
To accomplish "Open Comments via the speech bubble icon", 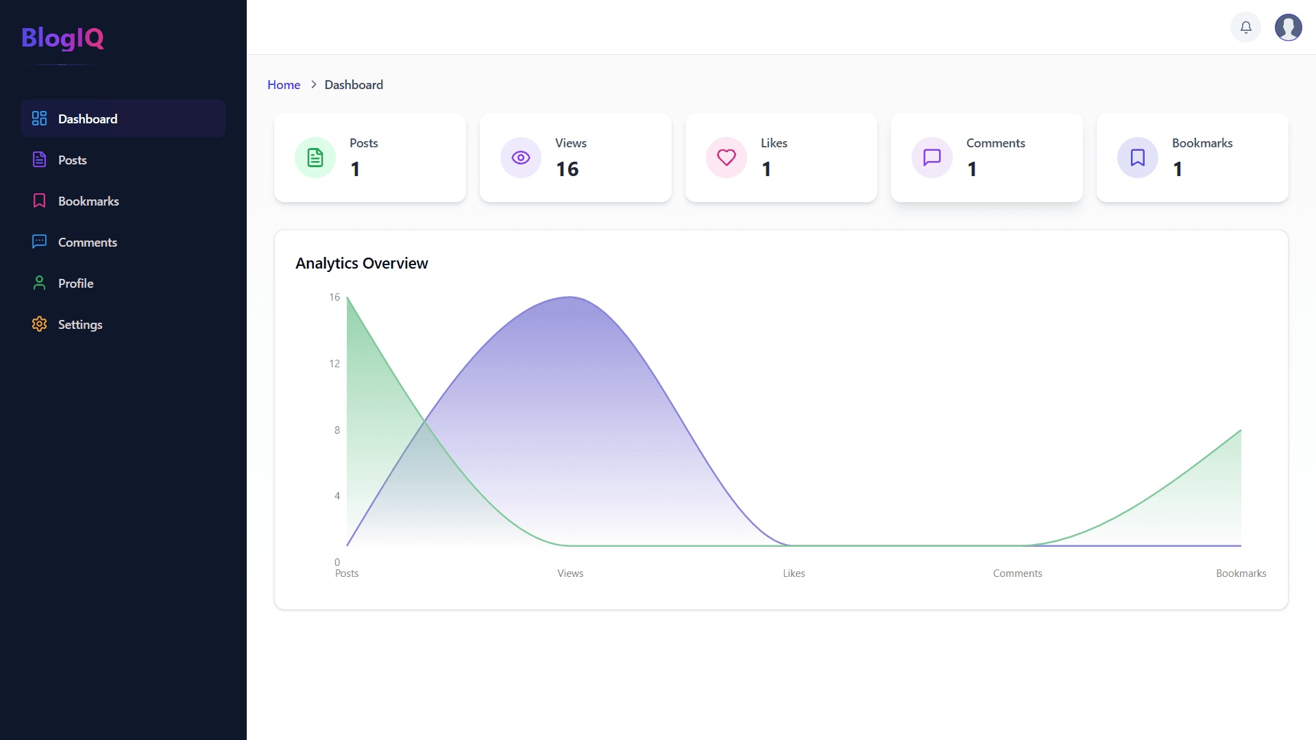I will pyautogui.click(x=39, y=242).
